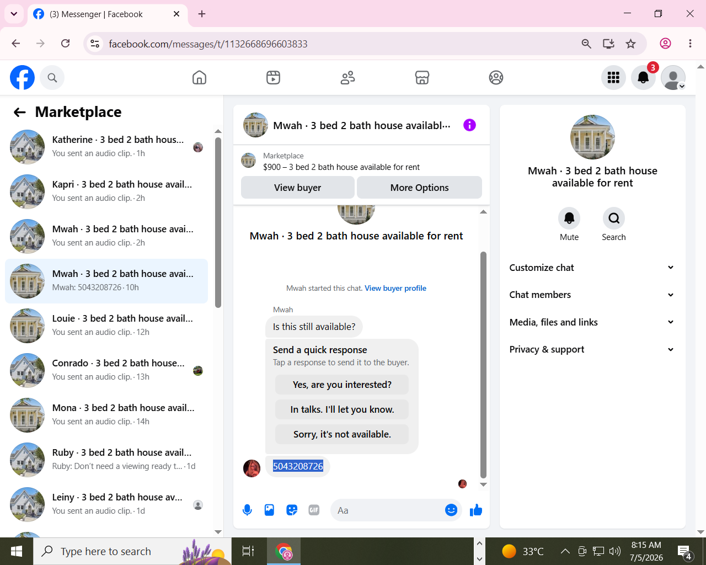View site information icon

(x=95, y=44)
